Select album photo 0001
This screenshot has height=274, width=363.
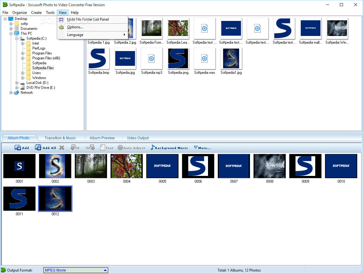pos(19,166)
